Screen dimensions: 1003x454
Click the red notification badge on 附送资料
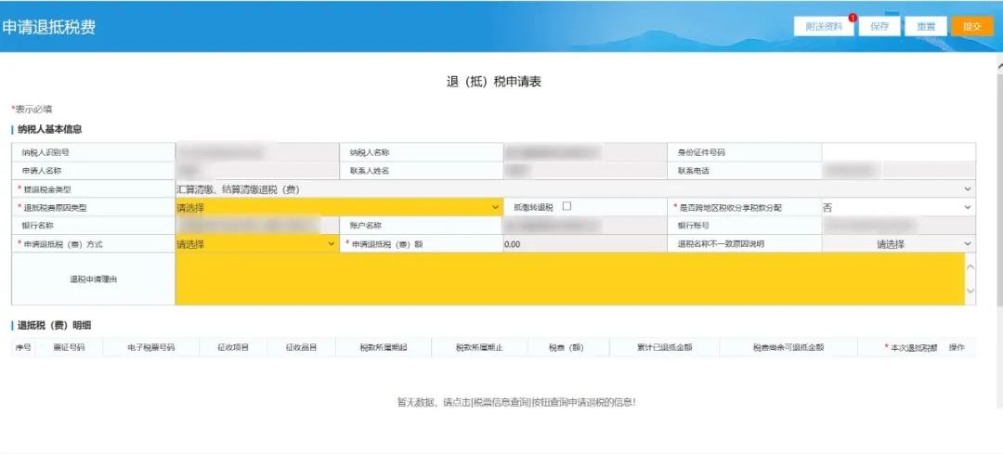click(x=852, y=18)
